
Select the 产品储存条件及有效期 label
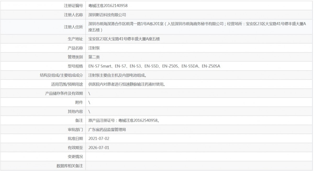tap(64, 93)
